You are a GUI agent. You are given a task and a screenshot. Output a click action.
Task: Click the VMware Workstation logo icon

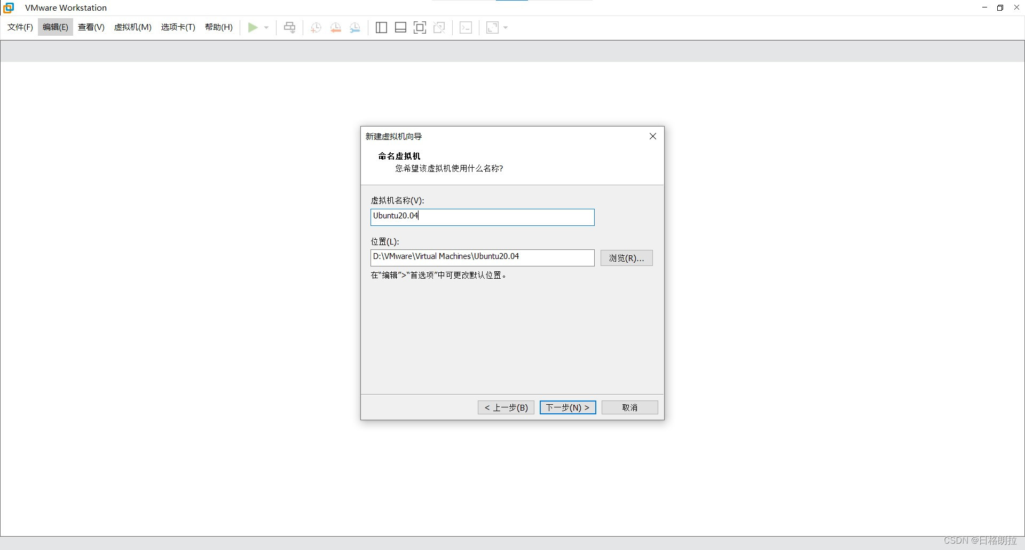point(9,7)
